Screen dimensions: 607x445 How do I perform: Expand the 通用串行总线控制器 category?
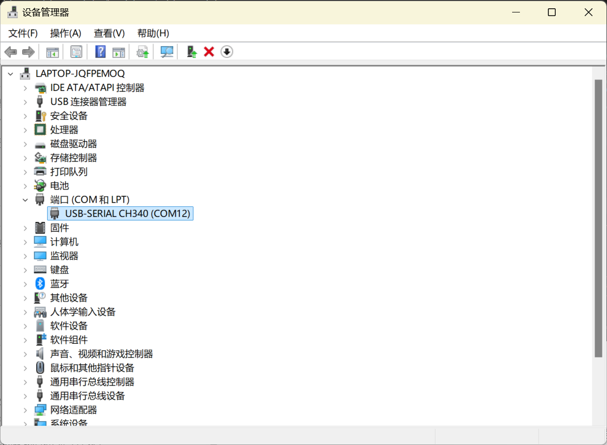[25, 382]
